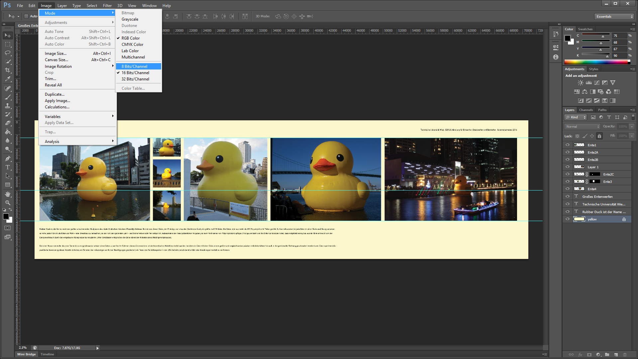
Task: Expand the Adjustments submenu
Action: [x=78, y=23]
